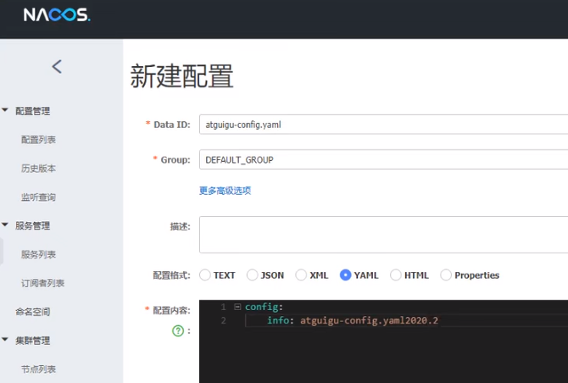
Task: Select JSON configuration format
Action: tap(253, 275)
